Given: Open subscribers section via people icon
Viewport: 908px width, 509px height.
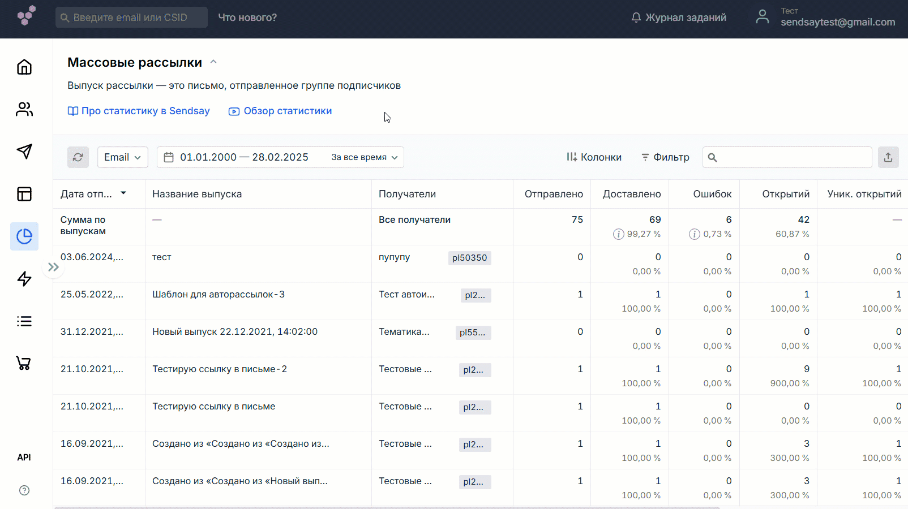Looking at the screenshot, I should pos(24,109).
